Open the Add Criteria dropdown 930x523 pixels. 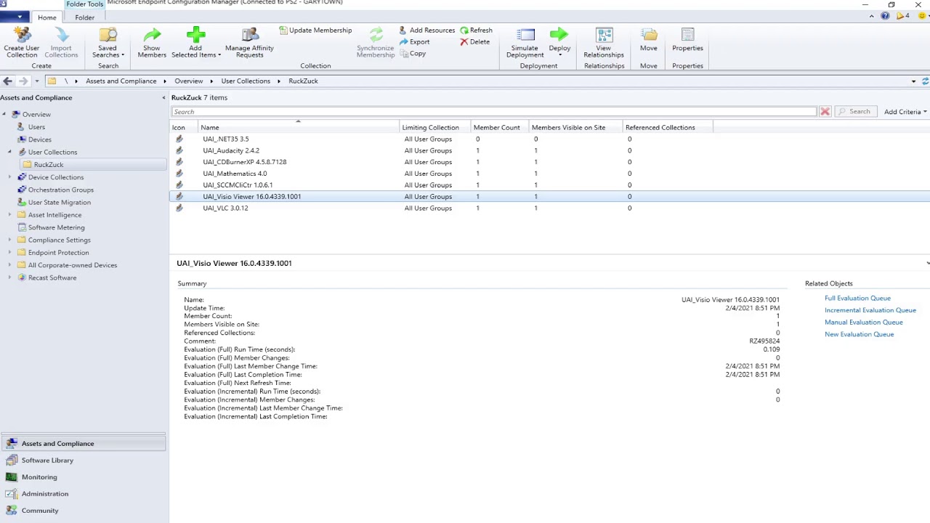[x=905, y=112]
